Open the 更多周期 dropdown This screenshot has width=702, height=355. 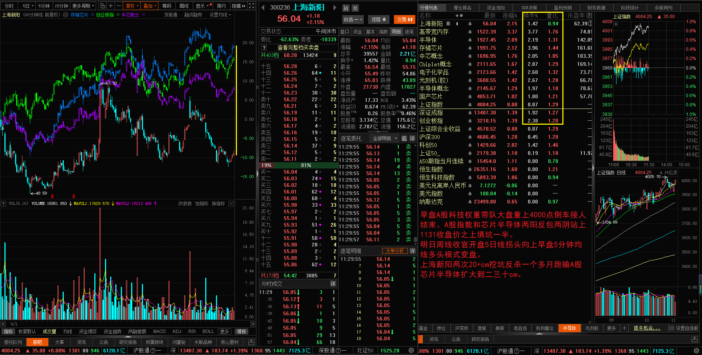click(83, 6)
